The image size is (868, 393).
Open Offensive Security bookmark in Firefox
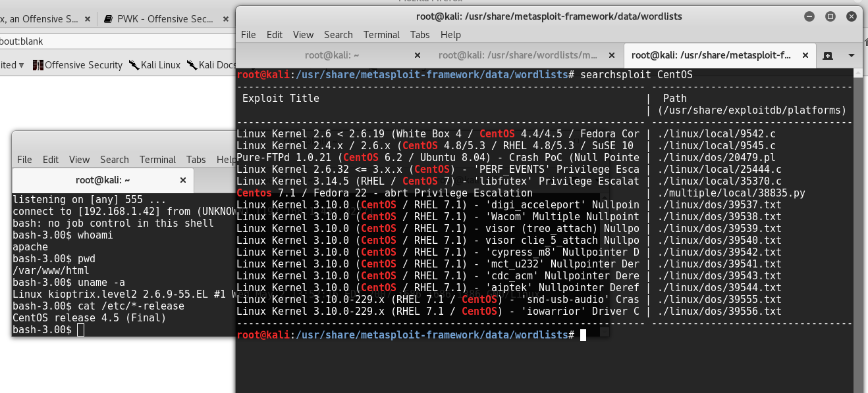tap(78, 65)
